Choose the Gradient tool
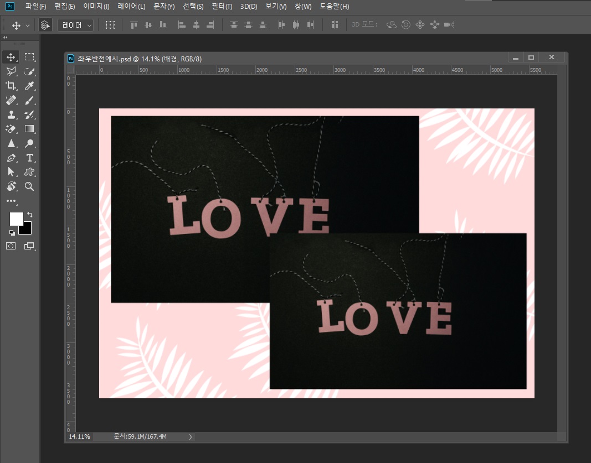This screenshot has width=591, height=463. tap(29, 129)
